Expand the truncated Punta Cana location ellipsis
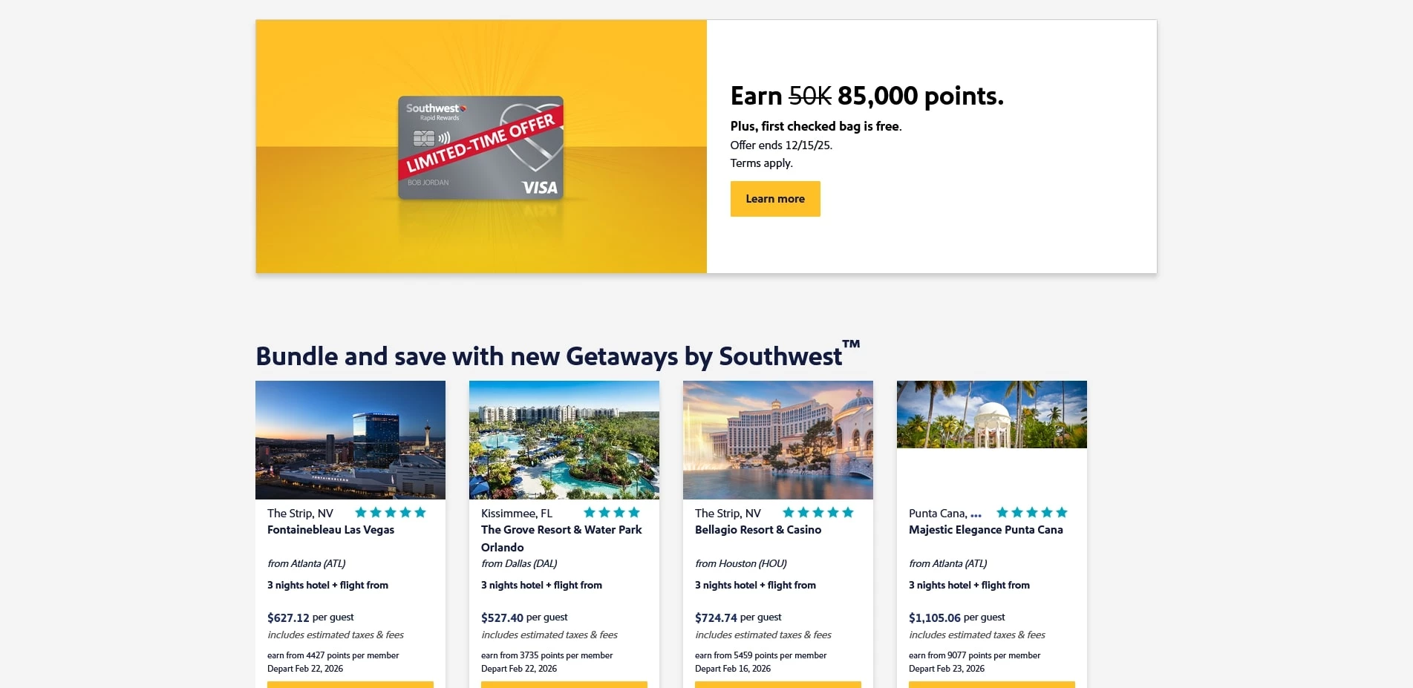This screenshot has width=1413, height=688. (976, 513)
